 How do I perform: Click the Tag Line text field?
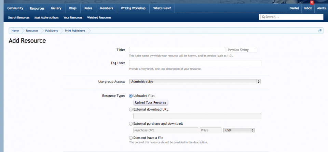(195, 63)
